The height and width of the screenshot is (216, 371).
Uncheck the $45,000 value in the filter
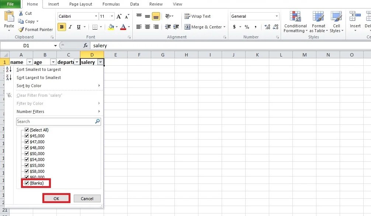(x=27, y=136)
